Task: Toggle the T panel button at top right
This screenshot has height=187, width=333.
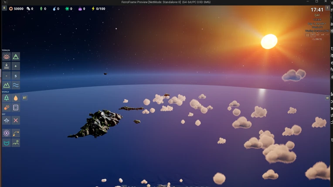Action: [x=327, y=8]
